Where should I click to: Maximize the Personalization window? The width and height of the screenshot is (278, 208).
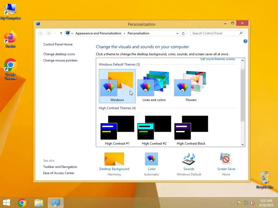click(233, 23)
